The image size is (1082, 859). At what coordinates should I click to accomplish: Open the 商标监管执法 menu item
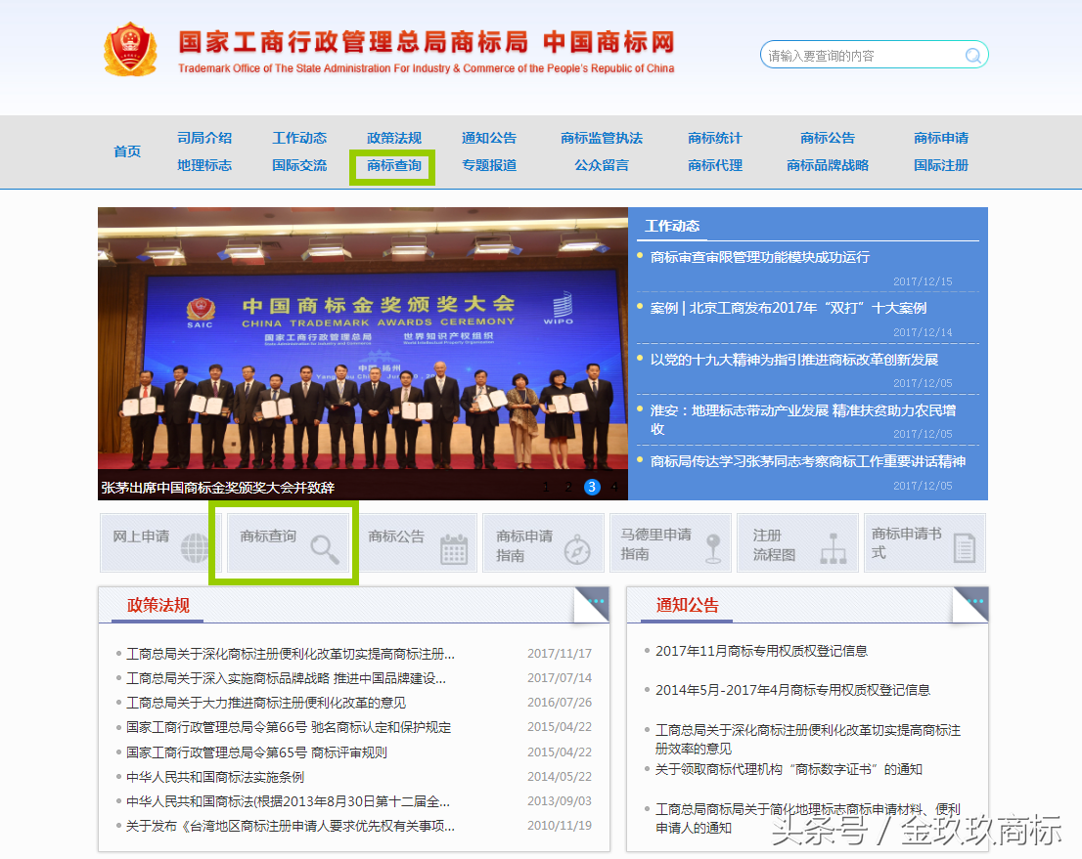(x=600, y=139)
